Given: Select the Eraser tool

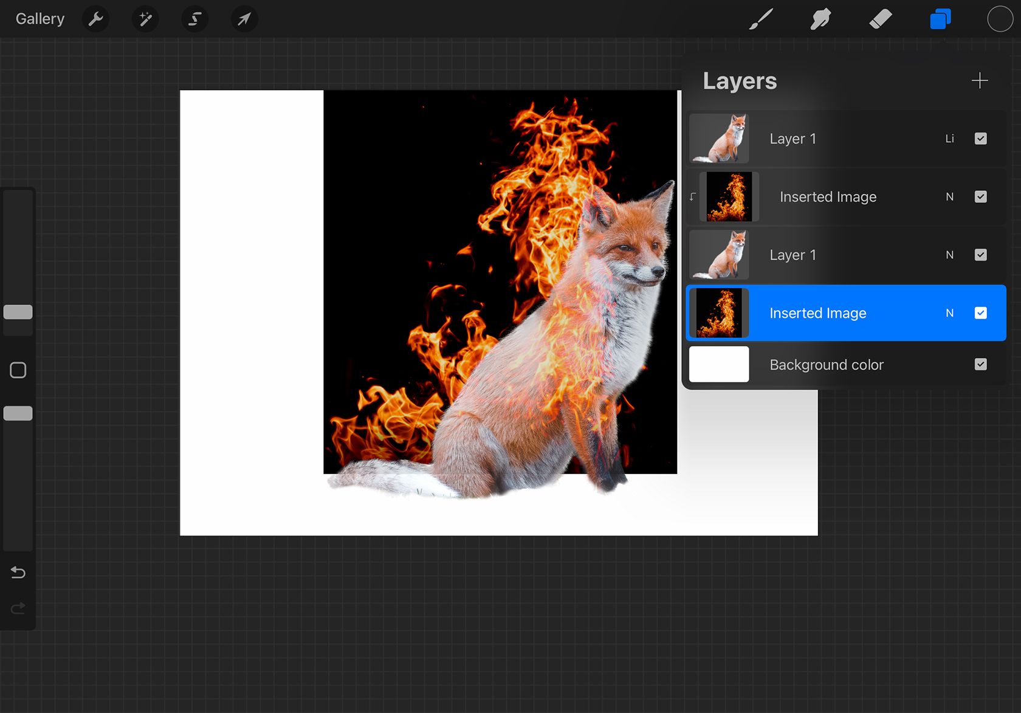Looking at the screenshot, I should [x=880, y=19].
